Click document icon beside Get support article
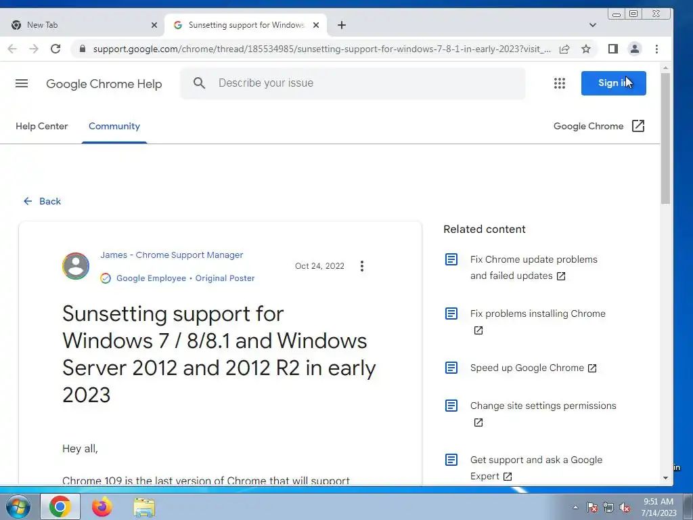Viewport: 693px width, 520px height. (x=451, y=460)
